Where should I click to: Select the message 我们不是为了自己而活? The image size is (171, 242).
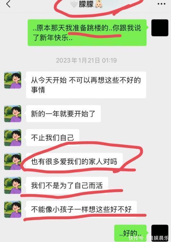pos(67,185)
